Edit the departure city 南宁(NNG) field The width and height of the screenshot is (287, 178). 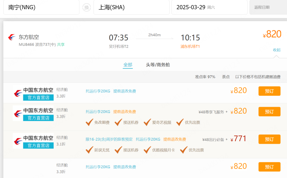[x=41, y=7]
